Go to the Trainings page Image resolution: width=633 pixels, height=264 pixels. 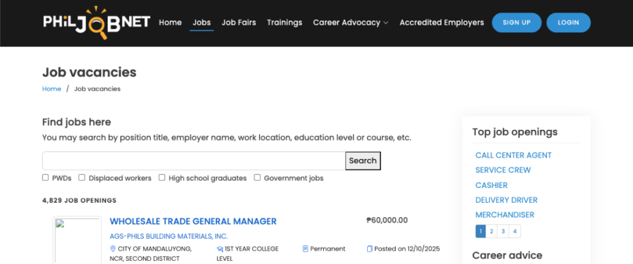click(x=284, y=22)
